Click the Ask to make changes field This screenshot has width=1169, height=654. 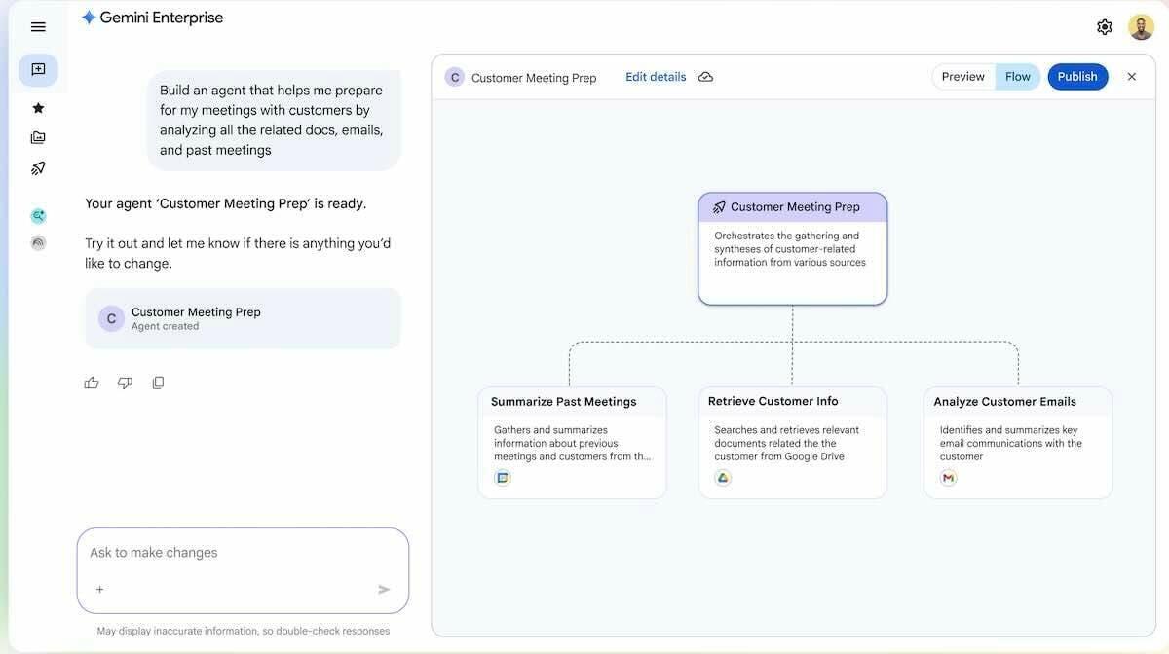[x=234, y=553]
